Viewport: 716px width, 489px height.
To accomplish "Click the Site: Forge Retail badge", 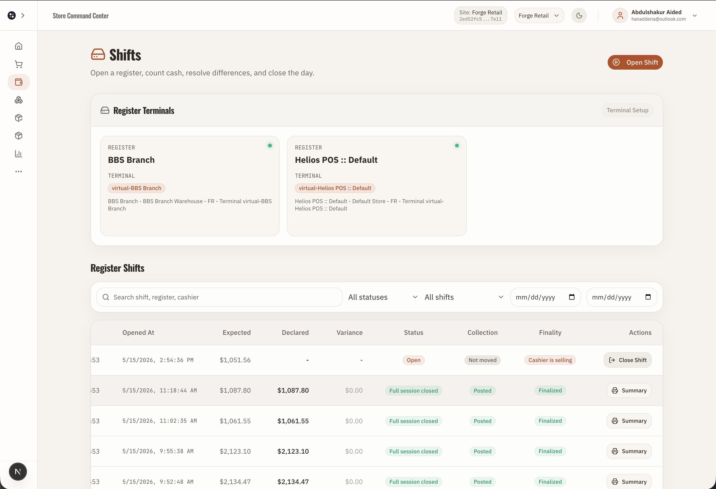I will tap(480, 15).
